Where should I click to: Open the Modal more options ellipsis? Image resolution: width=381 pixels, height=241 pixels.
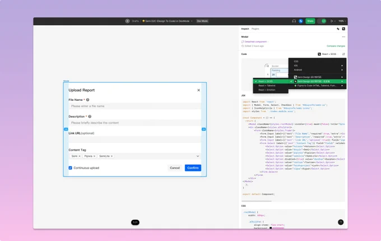(x=343, y=37)
